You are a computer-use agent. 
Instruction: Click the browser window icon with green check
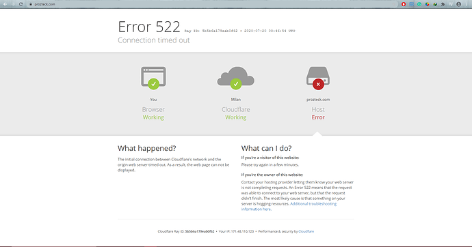tap(153, 78)
